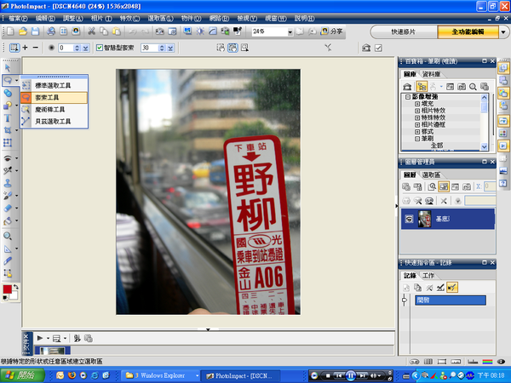Select the Eraser tool in toolbox
The image size is (511, 383).
coord(8,208)
